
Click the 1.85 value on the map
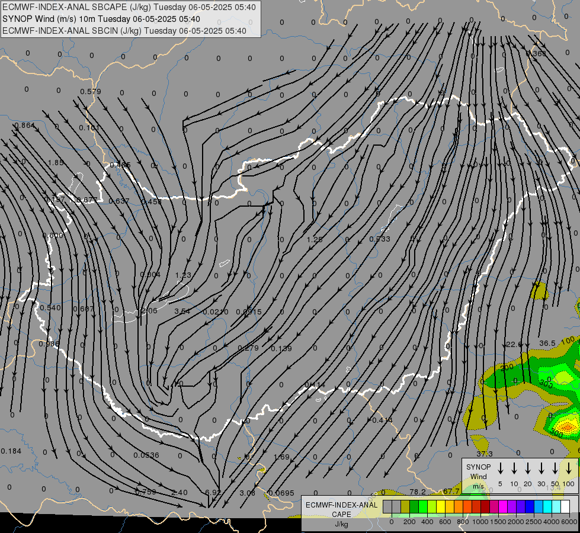(56, 162)
